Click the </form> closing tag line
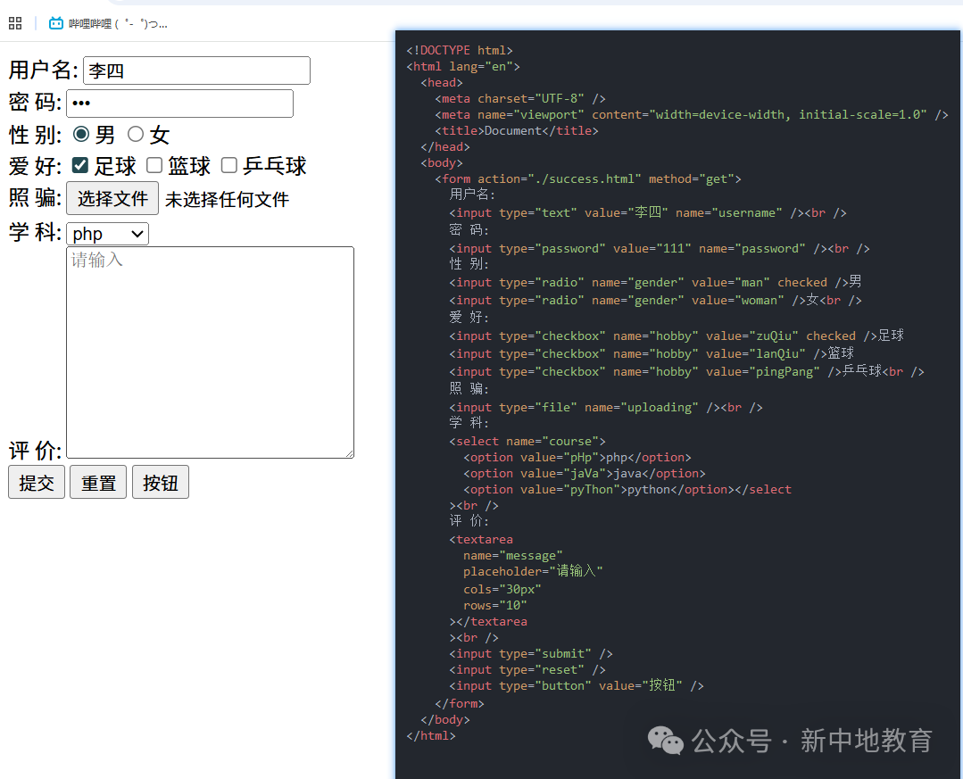The width and height of the screenshot is (963, 779). pos(460,703)
